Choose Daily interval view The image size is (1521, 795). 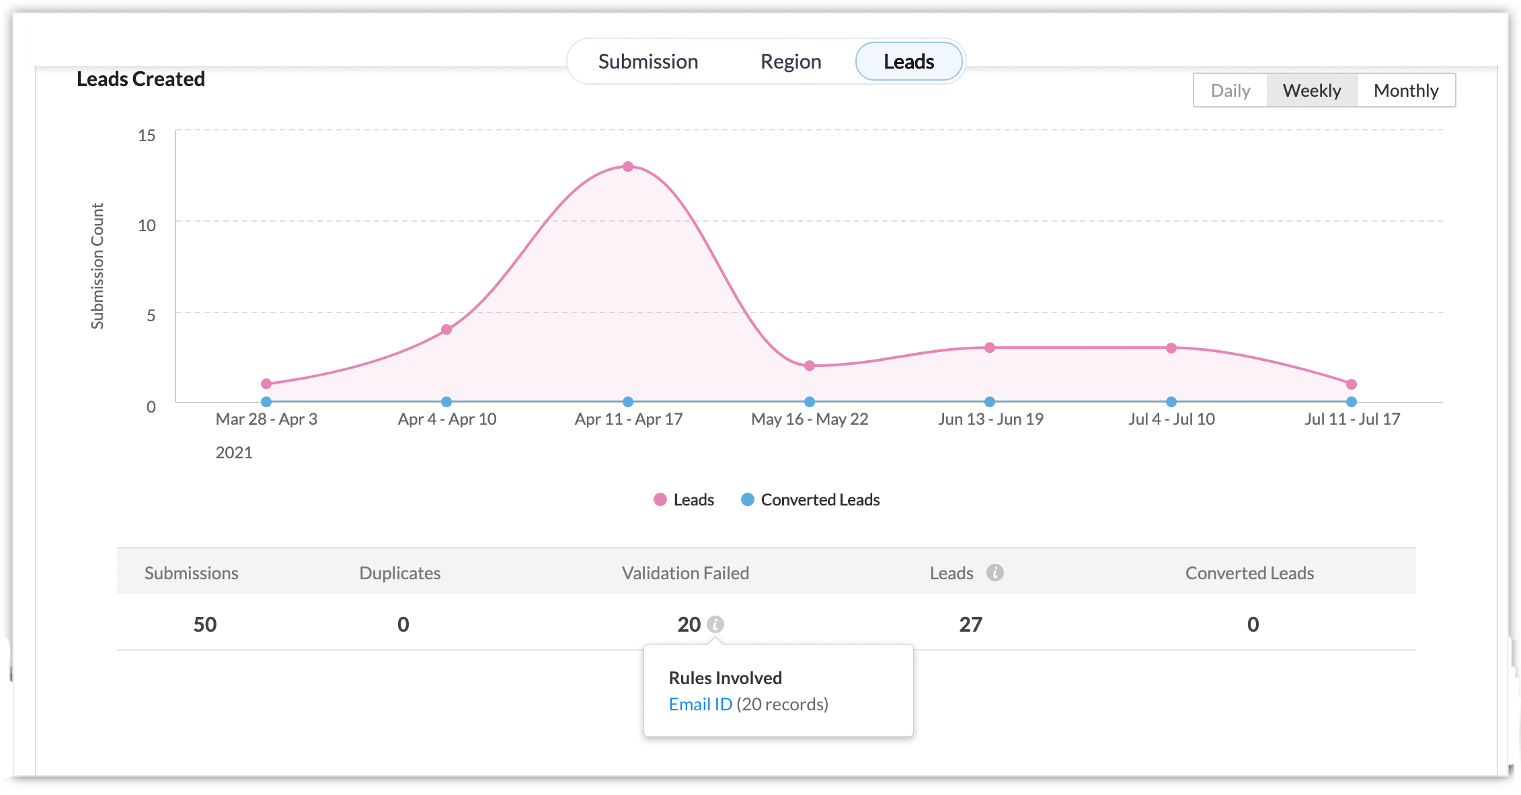pyautogui.click(x=1230, y=91)
